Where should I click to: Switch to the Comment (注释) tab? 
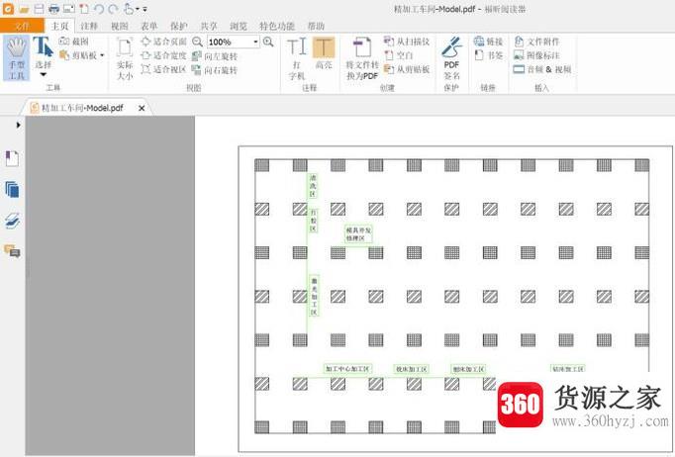coord(89,26)
